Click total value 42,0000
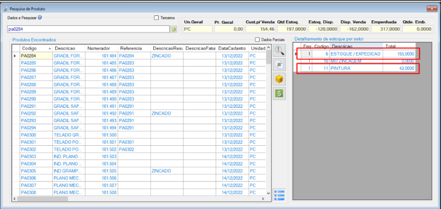 pyautogui.click(x=399, y=68)
